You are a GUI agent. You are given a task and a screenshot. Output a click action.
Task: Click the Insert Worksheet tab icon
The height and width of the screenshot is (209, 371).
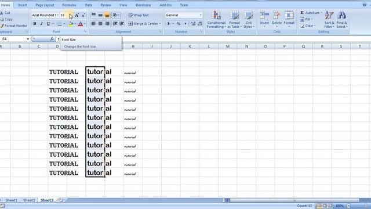[x=61, y=200]
